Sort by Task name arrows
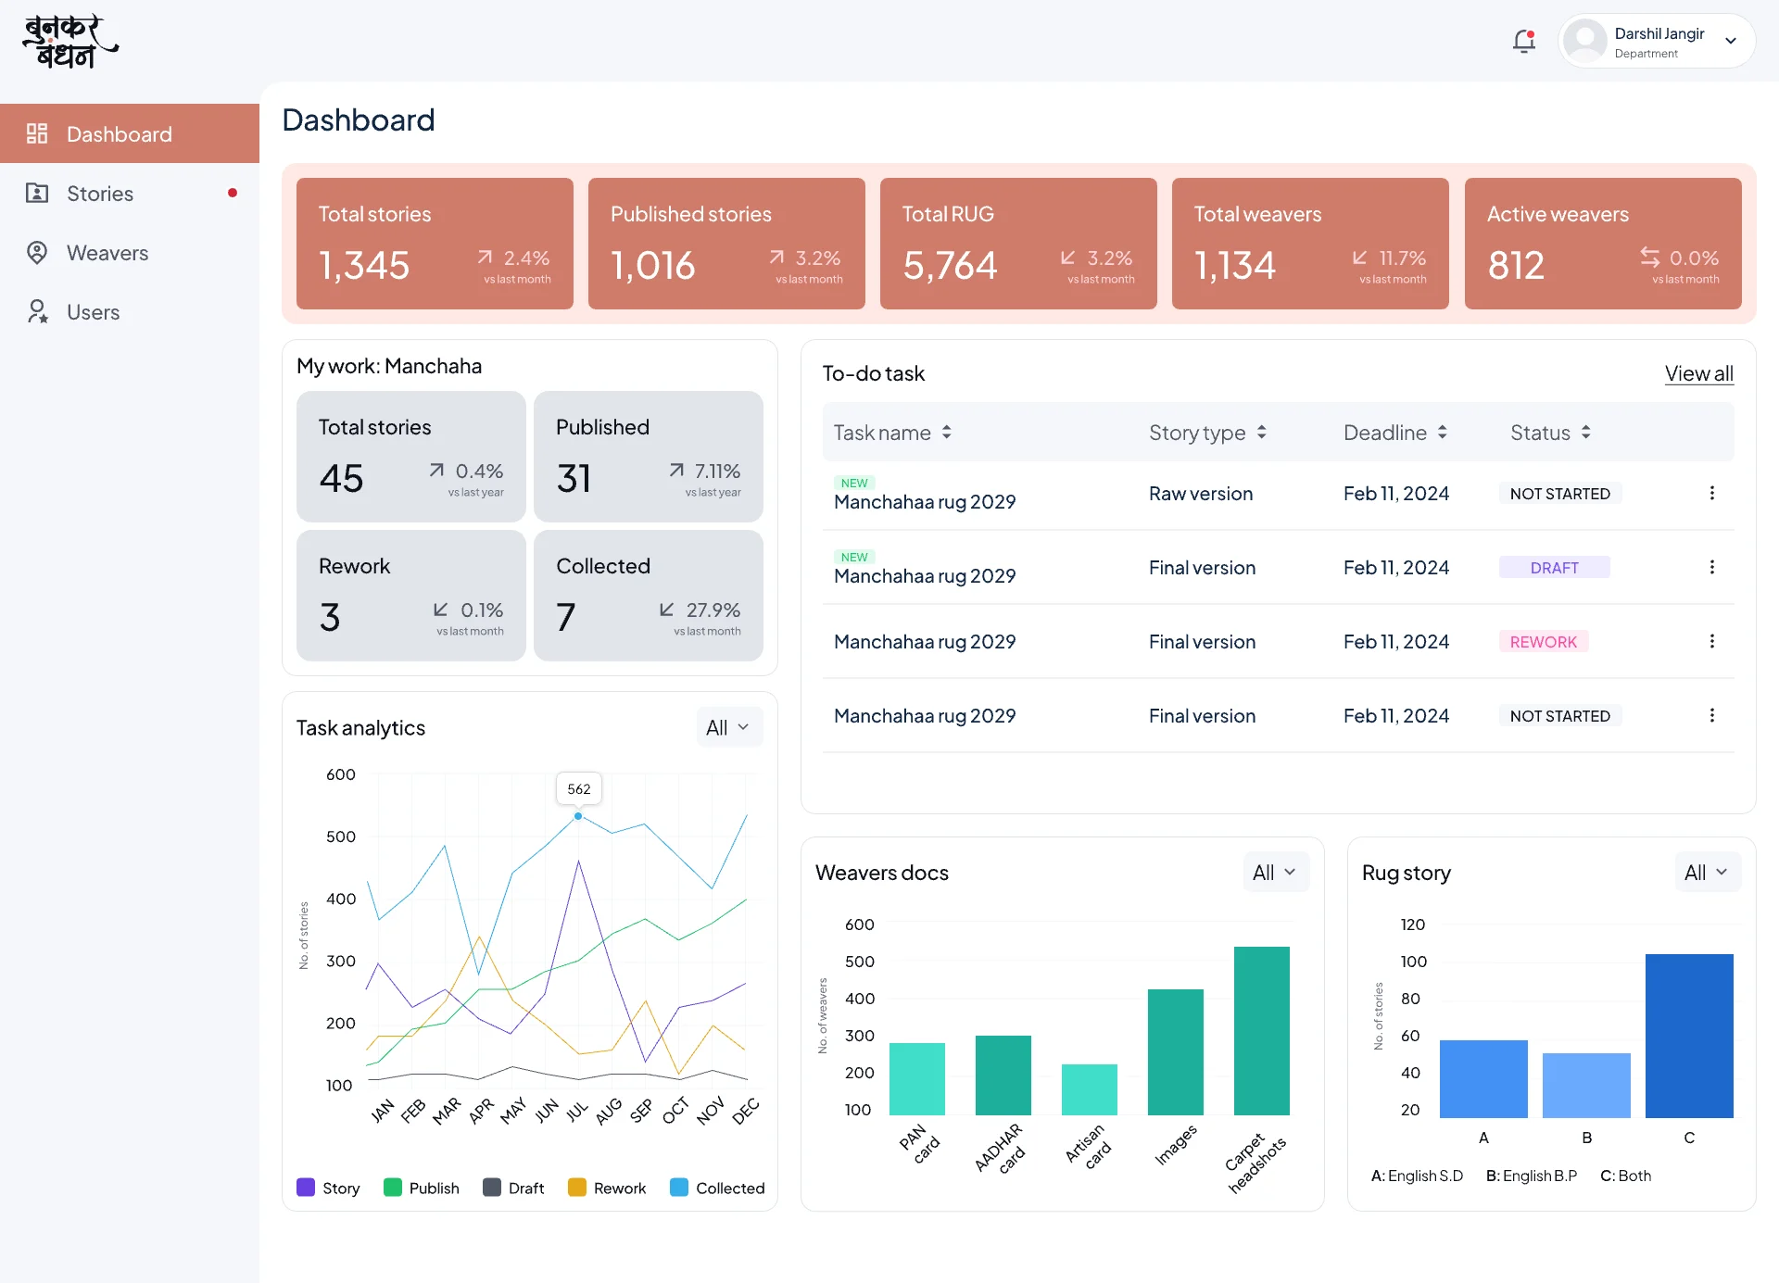The height and width of the screenshot is (1283, 1779). coord(946,432)
